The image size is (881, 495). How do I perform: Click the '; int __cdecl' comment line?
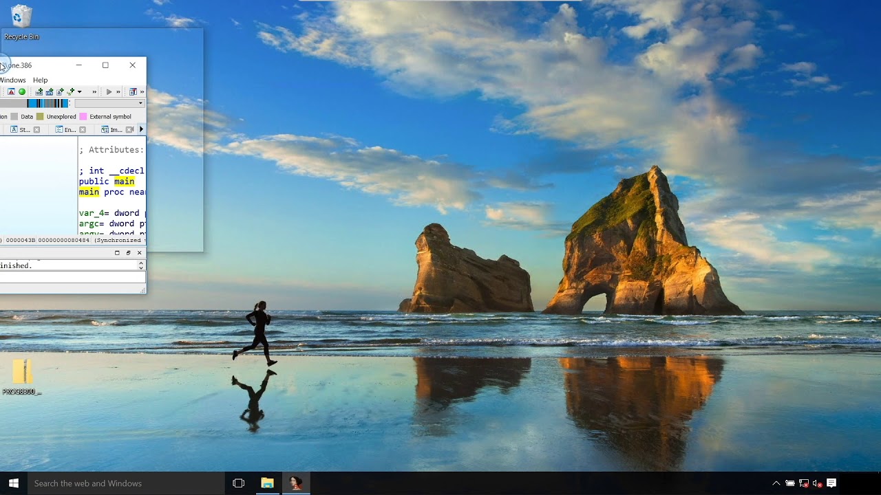pyautogui.click(x=111, y=170)
